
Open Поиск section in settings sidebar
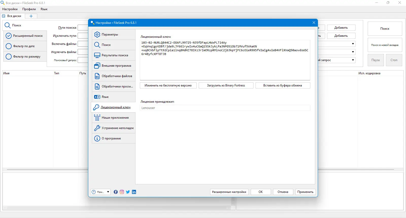click(113, 45)
